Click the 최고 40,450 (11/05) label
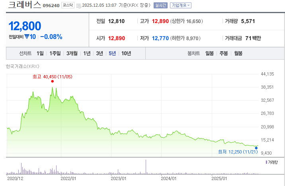The width and height of the screenshot is (285, 186). (53, 77)
